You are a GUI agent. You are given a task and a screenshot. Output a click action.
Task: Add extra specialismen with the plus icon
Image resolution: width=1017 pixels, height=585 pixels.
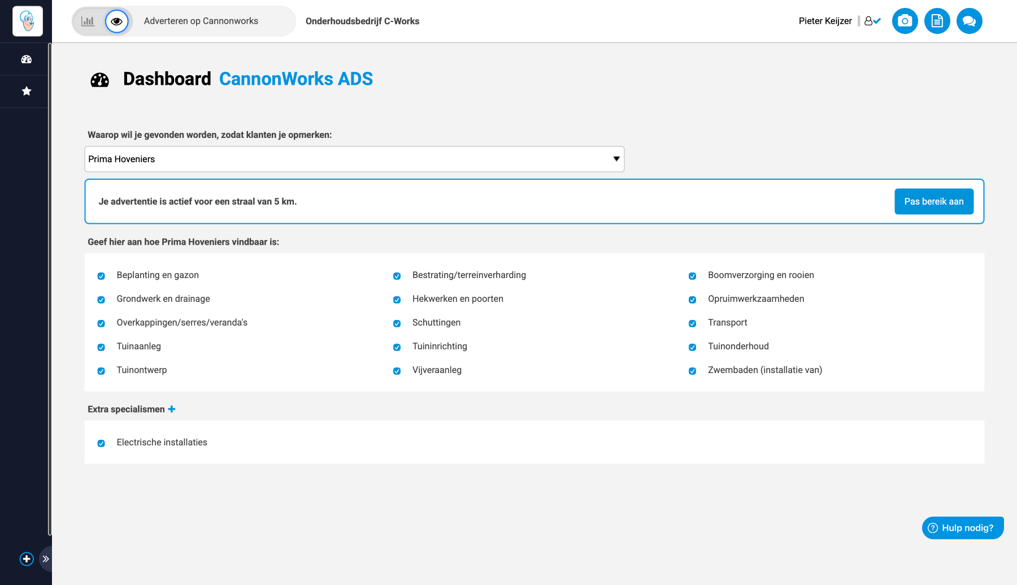tap(172, 409)
